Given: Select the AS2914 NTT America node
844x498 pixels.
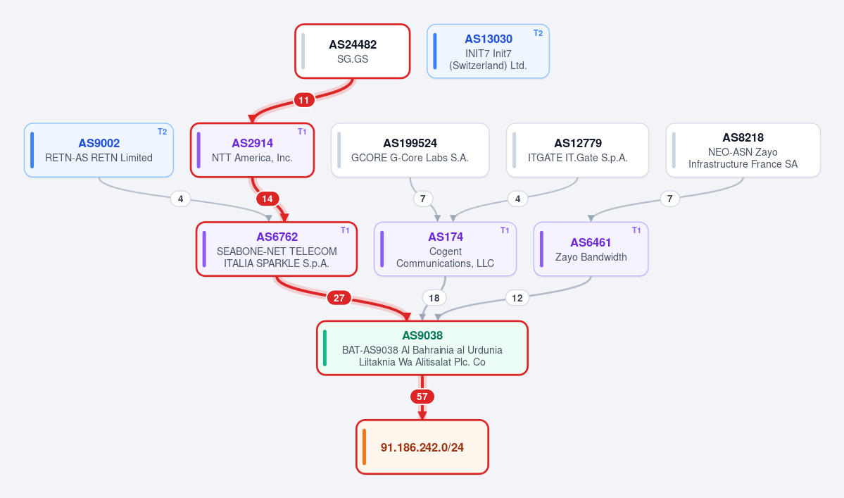Looking at the screenshot, I should point(253,150).
